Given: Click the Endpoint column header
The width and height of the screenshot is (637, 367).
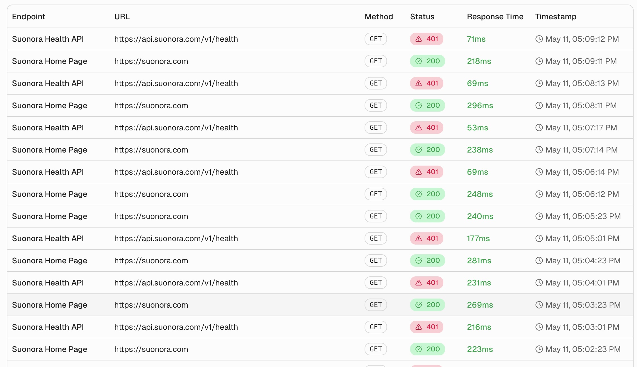Looking at the screenshot, I should point(29,16).
